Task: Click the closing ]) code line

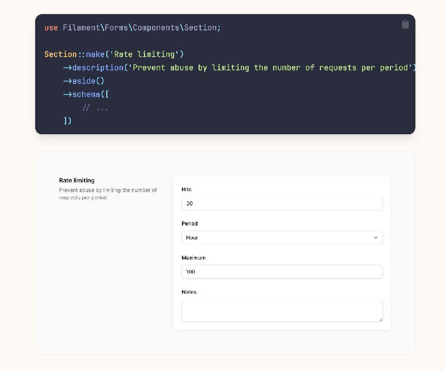Action: click(x=67, y=121)
